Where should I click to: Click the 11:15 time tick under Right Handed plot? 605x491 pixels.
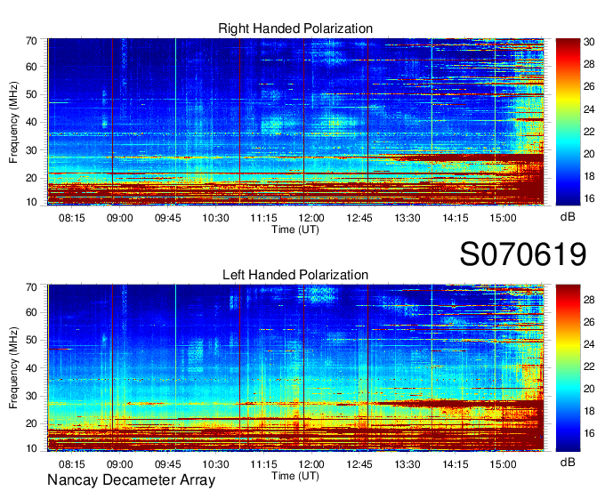pos(263,218)
